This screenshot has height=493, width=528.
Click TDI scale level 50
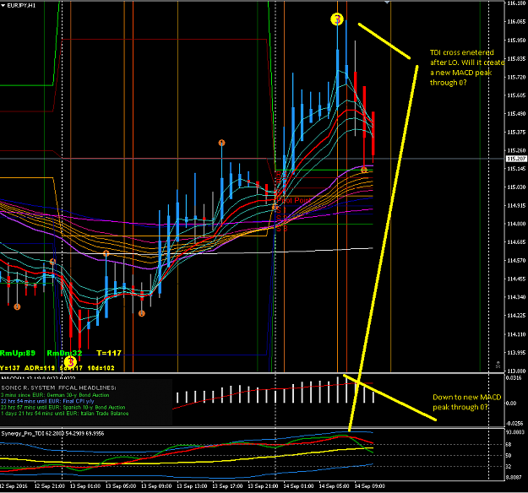pos(509,456)
